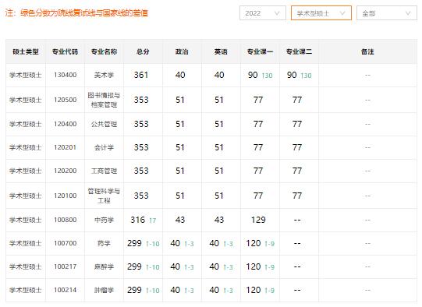Screen dimensions: 422x307
Task: Click the major name 麻醉学
Action: pos(104,266)
